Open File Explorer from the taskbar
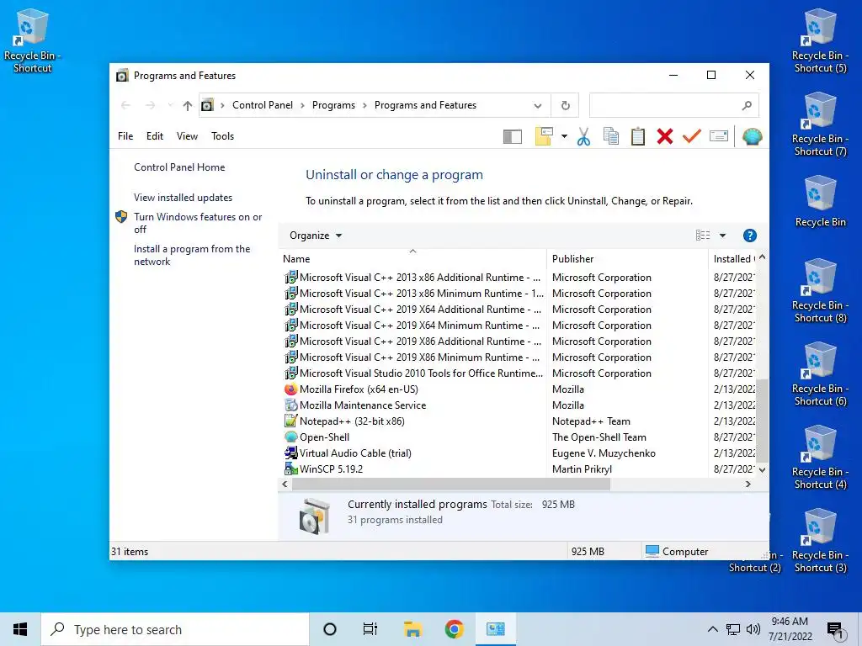 [x=412, y=629]
